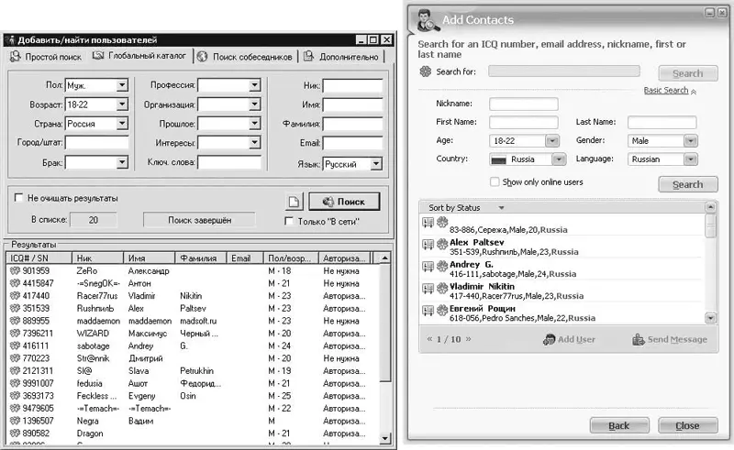Viewport: 734px width, 450px height.
Task: Open the Простой поиск tab
Action: coord(46,57)
